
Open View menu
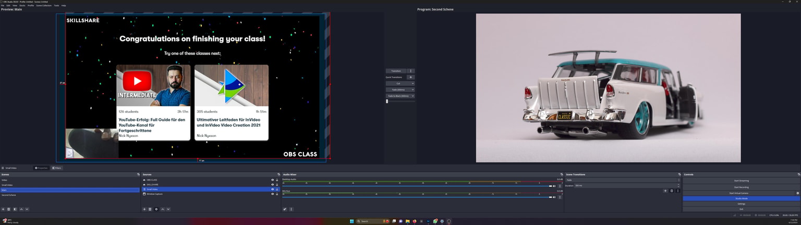[15, 6]
